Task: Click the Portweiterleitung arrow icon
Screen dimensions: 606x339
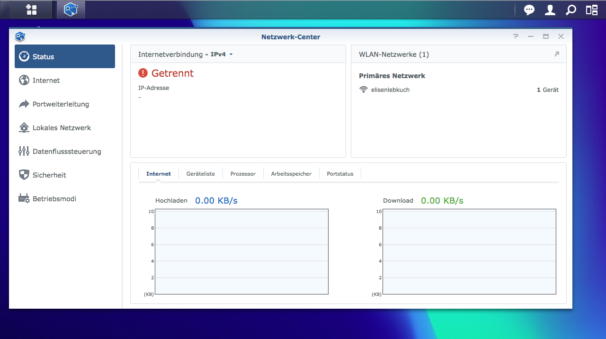Action: click(x=24, y=104)
